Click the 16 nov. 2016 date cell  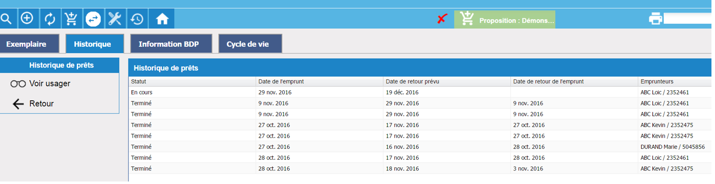(403, 147)
